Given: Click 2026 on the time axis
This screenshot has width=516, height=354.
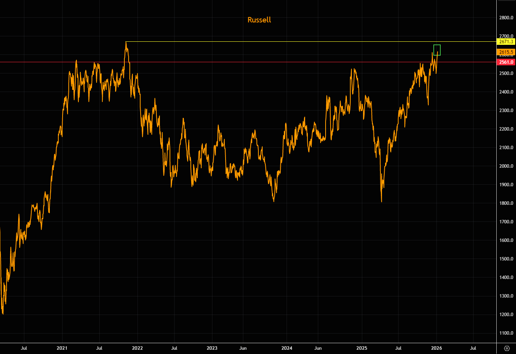Looking at the screenshot, I should [437, 348].
